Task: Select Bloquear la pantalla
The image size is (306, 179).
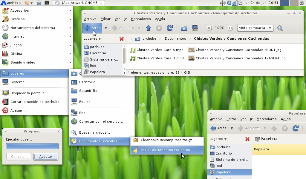Action: [x=35, y=93]
